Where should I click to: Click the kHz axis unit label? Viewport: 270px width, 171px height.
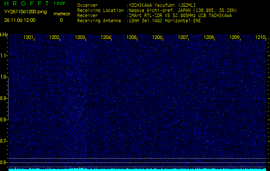(x=4, y=35)
